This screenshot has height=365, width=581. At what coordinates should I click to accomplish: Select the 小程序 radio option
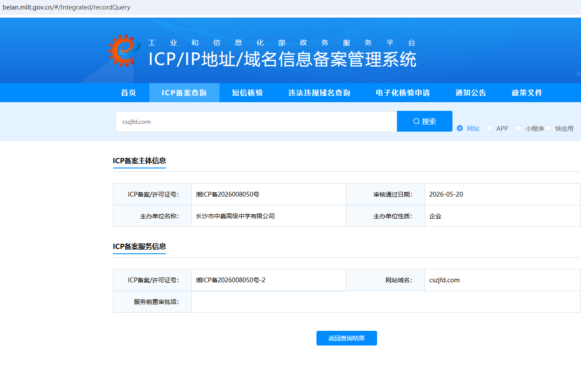[x=519, y=128]
